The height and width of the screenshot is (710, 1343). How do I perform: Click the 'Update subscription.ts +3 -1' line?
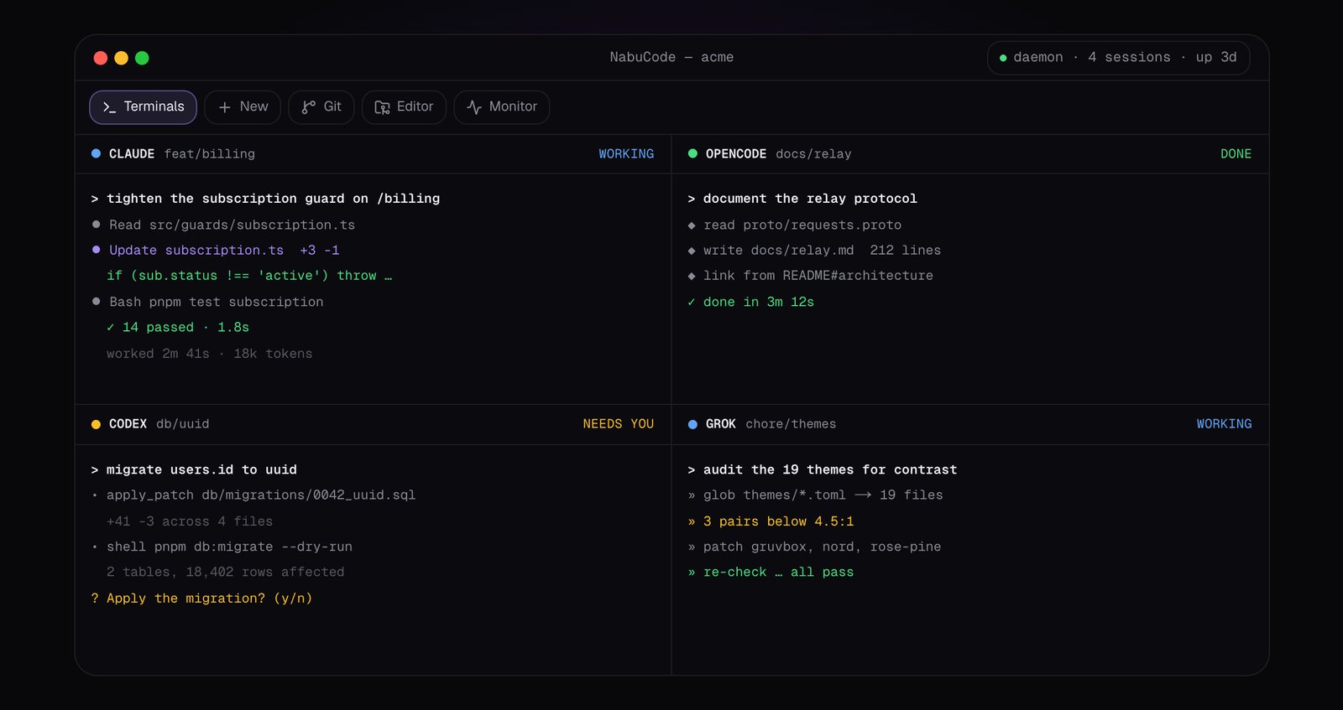(215, 250)
